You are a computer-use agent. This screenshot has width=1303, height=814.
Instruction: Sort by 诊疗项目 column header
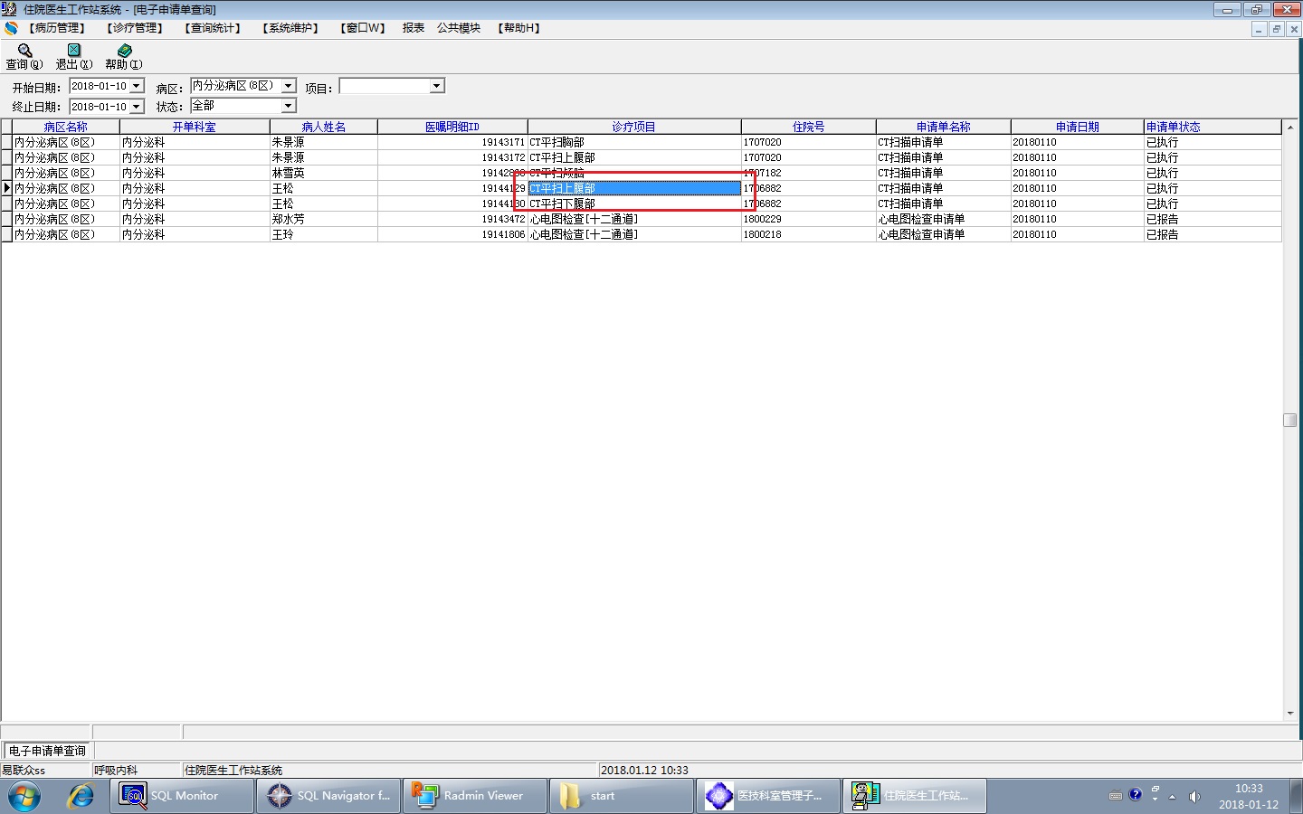pos(634,127)
